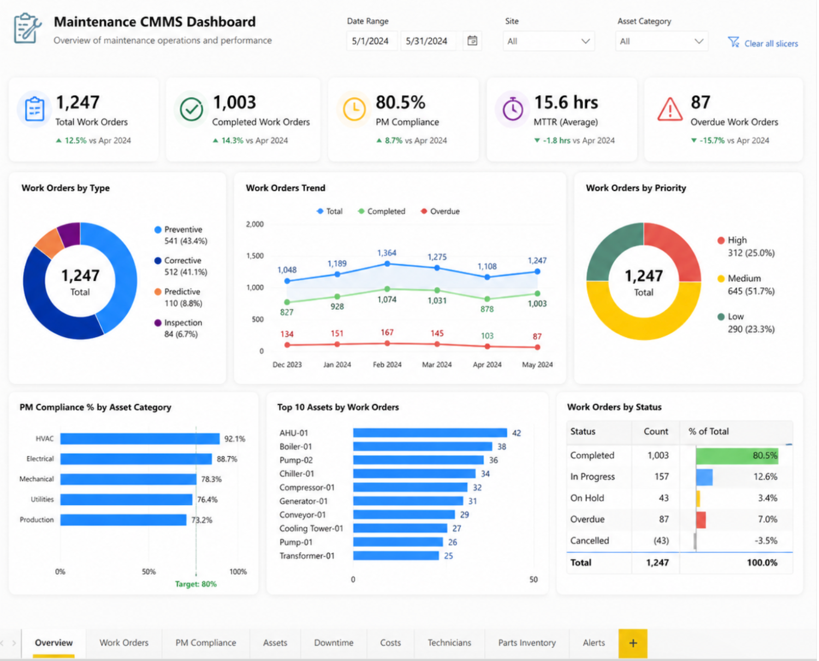Click the 1,247 Total Work Orders value

point(78,103)
